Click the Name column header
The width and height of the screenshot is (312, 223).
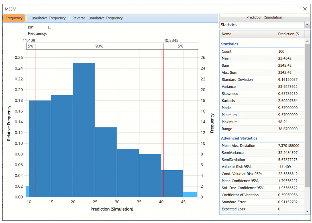[x=248, y=34]
